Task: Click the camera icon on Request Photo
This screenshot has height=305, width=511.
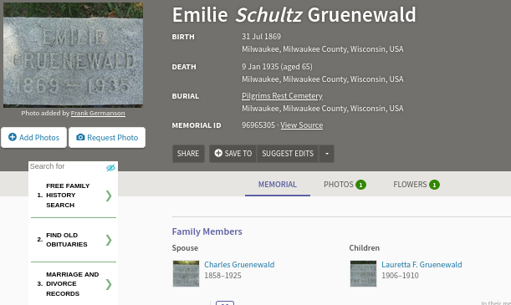Action: click(x=80, y=137)
